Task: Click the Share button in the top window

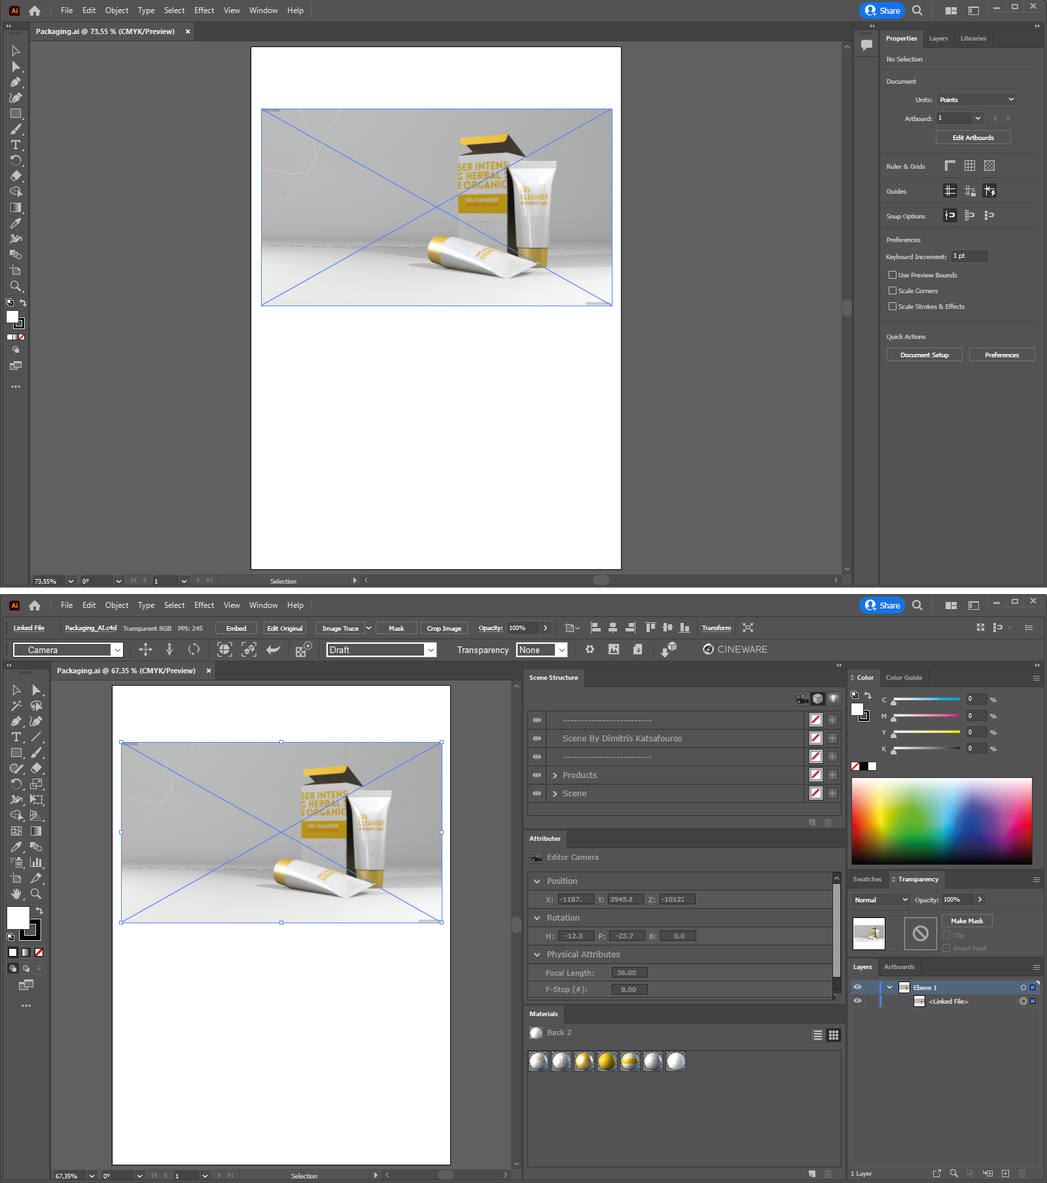Action: click(881, 10)
